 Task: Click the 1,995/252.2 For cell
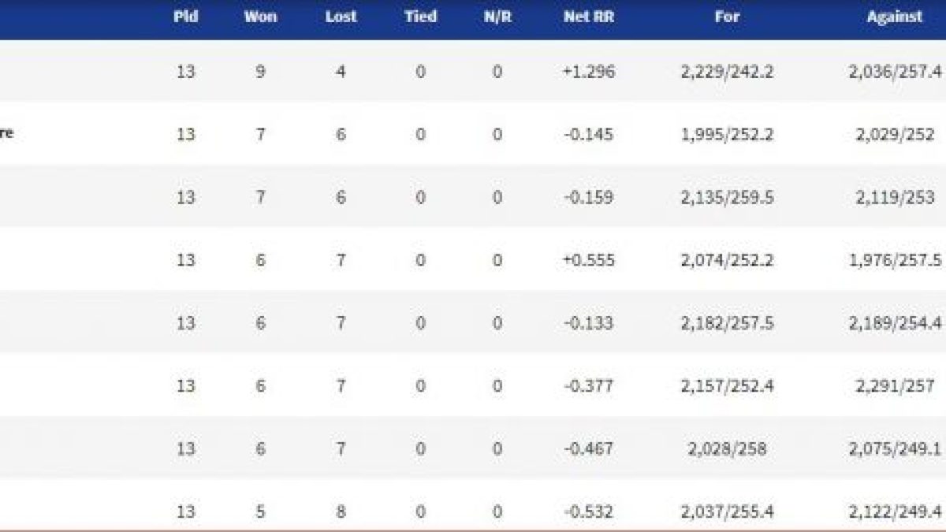pos(728,135)
